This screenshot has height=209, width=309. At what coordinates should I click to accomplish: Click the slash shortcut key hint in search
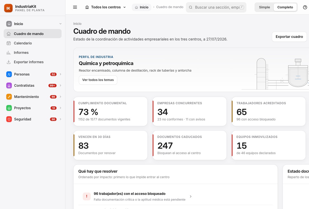tap(242, 7)
